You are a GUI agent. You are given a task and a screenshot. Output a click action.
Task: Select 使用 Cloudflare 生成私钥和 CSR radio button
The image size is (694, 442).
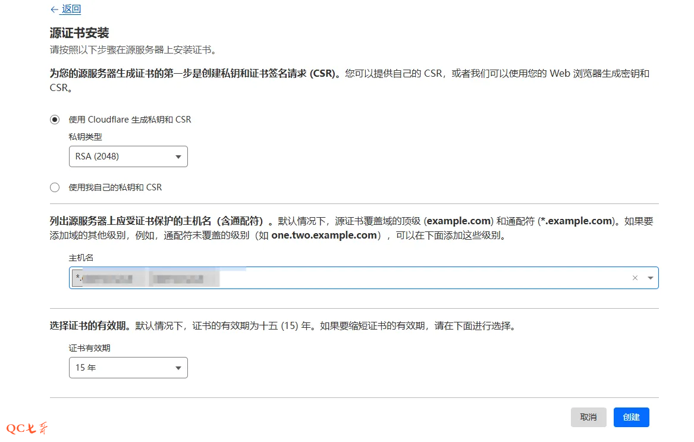tap(55, 120)
